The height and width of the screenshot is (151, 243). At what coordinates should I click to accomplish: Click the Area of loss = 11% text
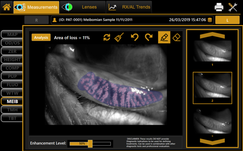point(72,38)
